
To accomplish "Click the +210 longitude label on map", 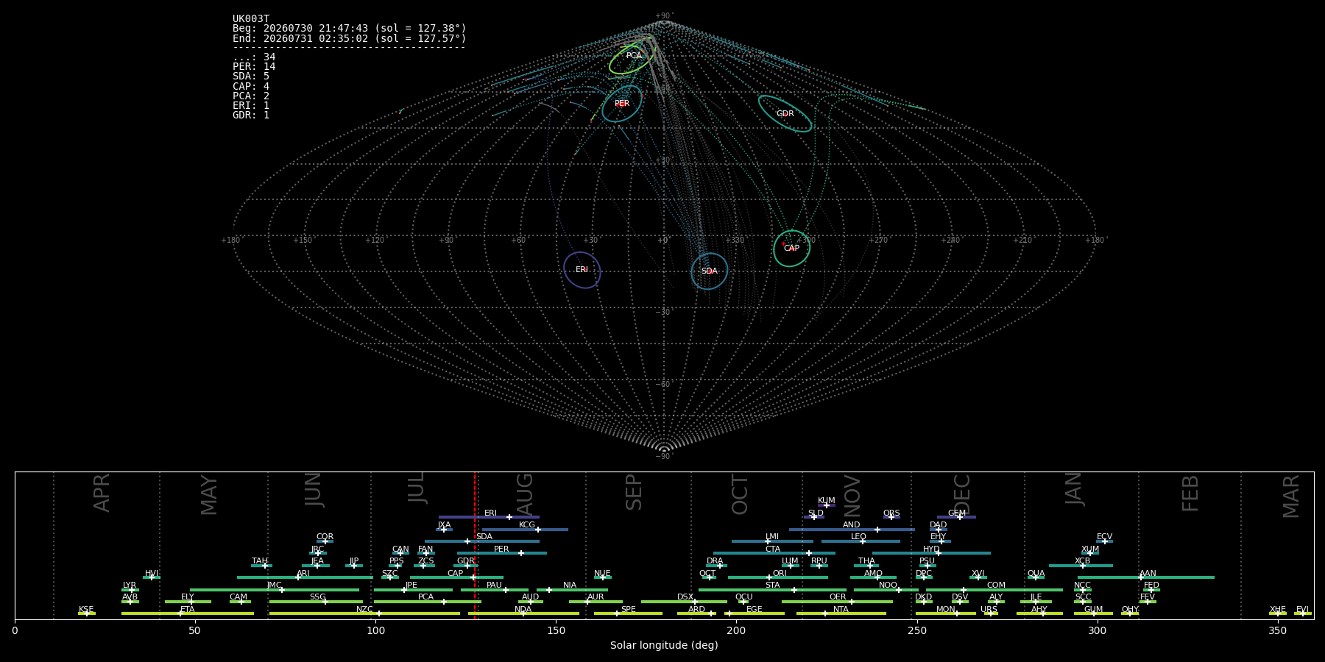I will click(1022, 241).
